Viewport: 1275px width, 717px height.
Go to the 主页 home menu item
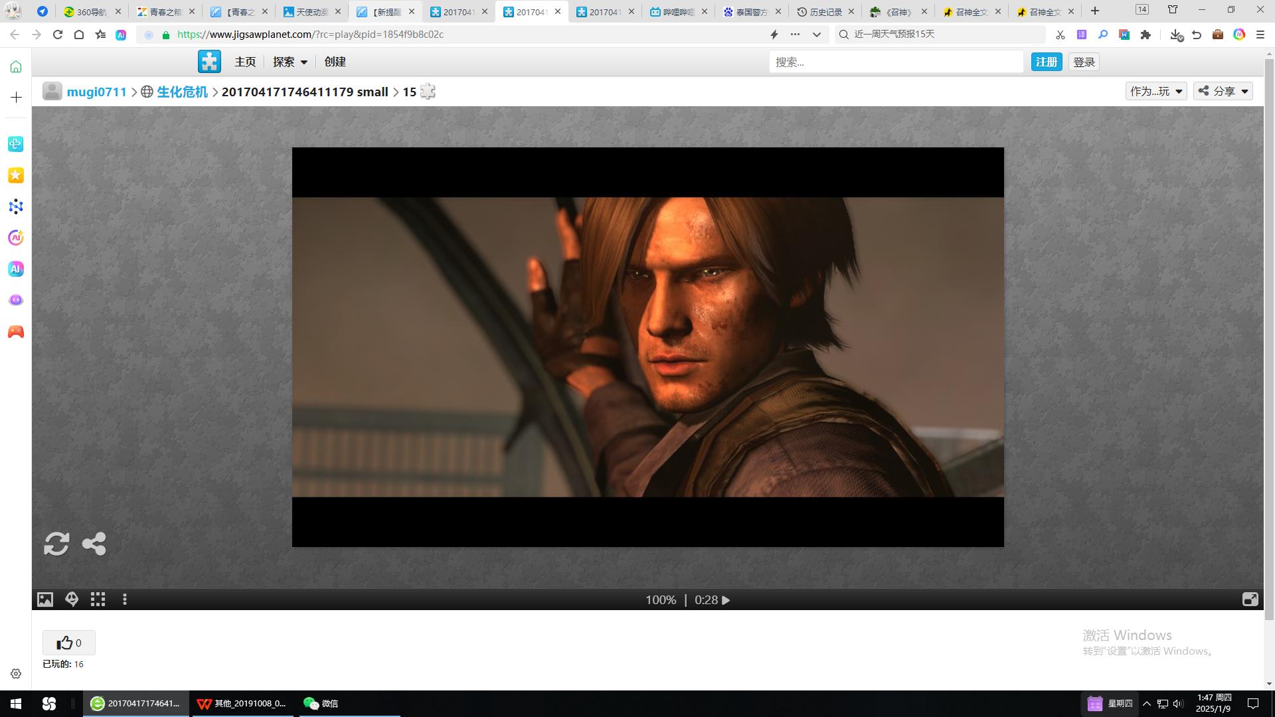245,62
